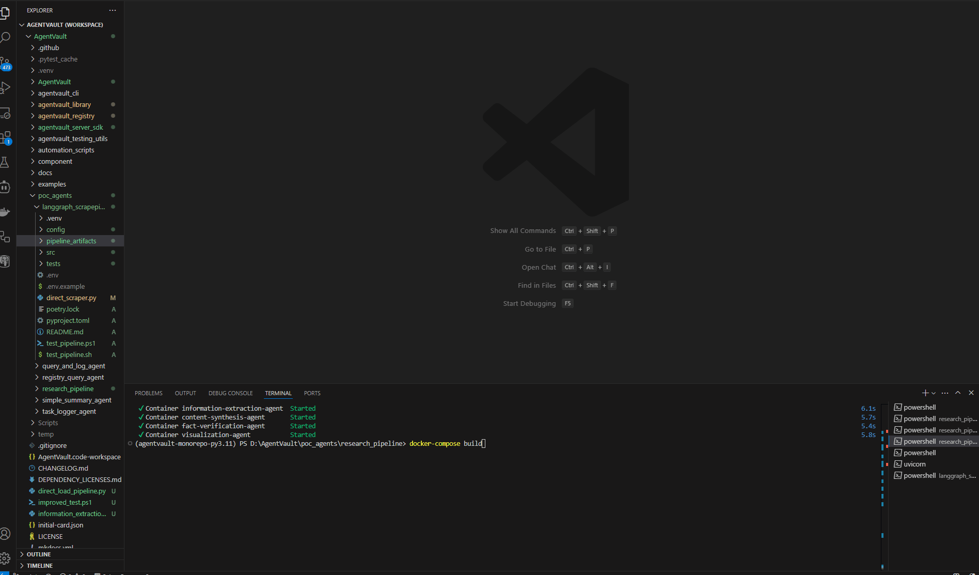The image size is (979, 575).
Task: Open Source Control view with 473 badge
Action: point(5,63)
